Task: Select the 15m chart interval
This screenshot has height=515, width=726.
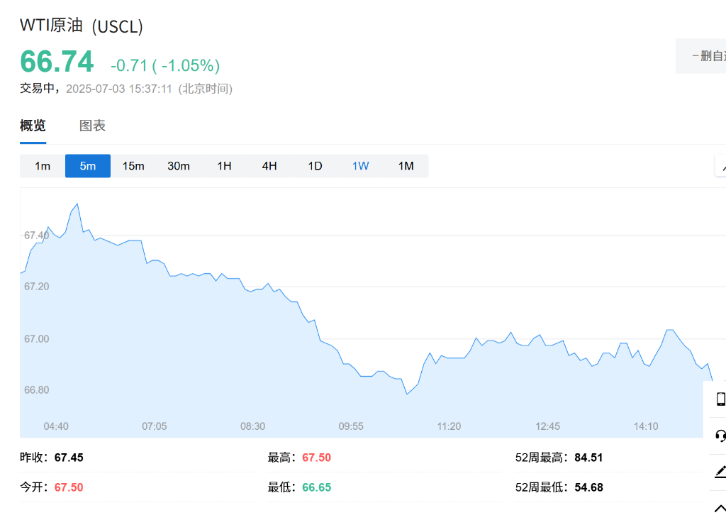Action: coord(133,166)
